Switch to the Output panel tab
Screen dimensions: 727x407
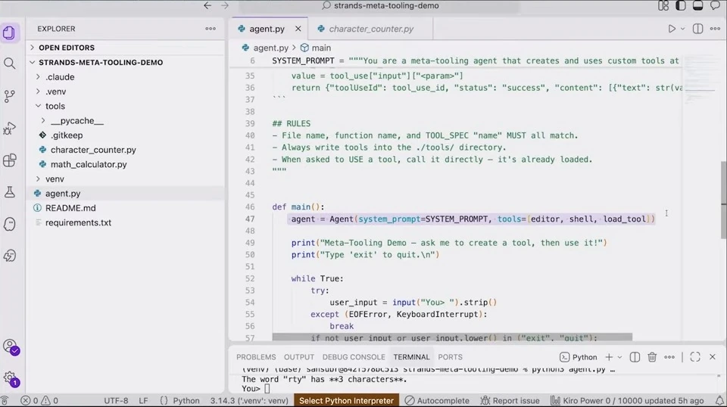tap(299, 357)
